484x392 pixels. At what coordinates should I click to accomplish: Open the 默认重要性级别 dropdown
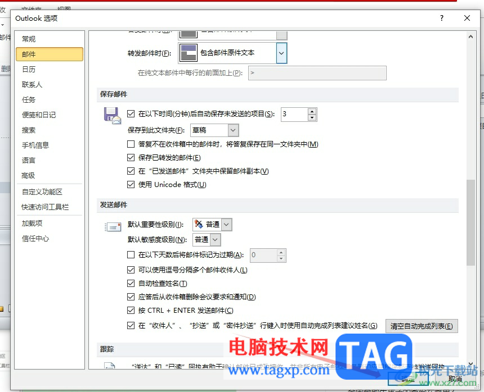coord(227,225)
